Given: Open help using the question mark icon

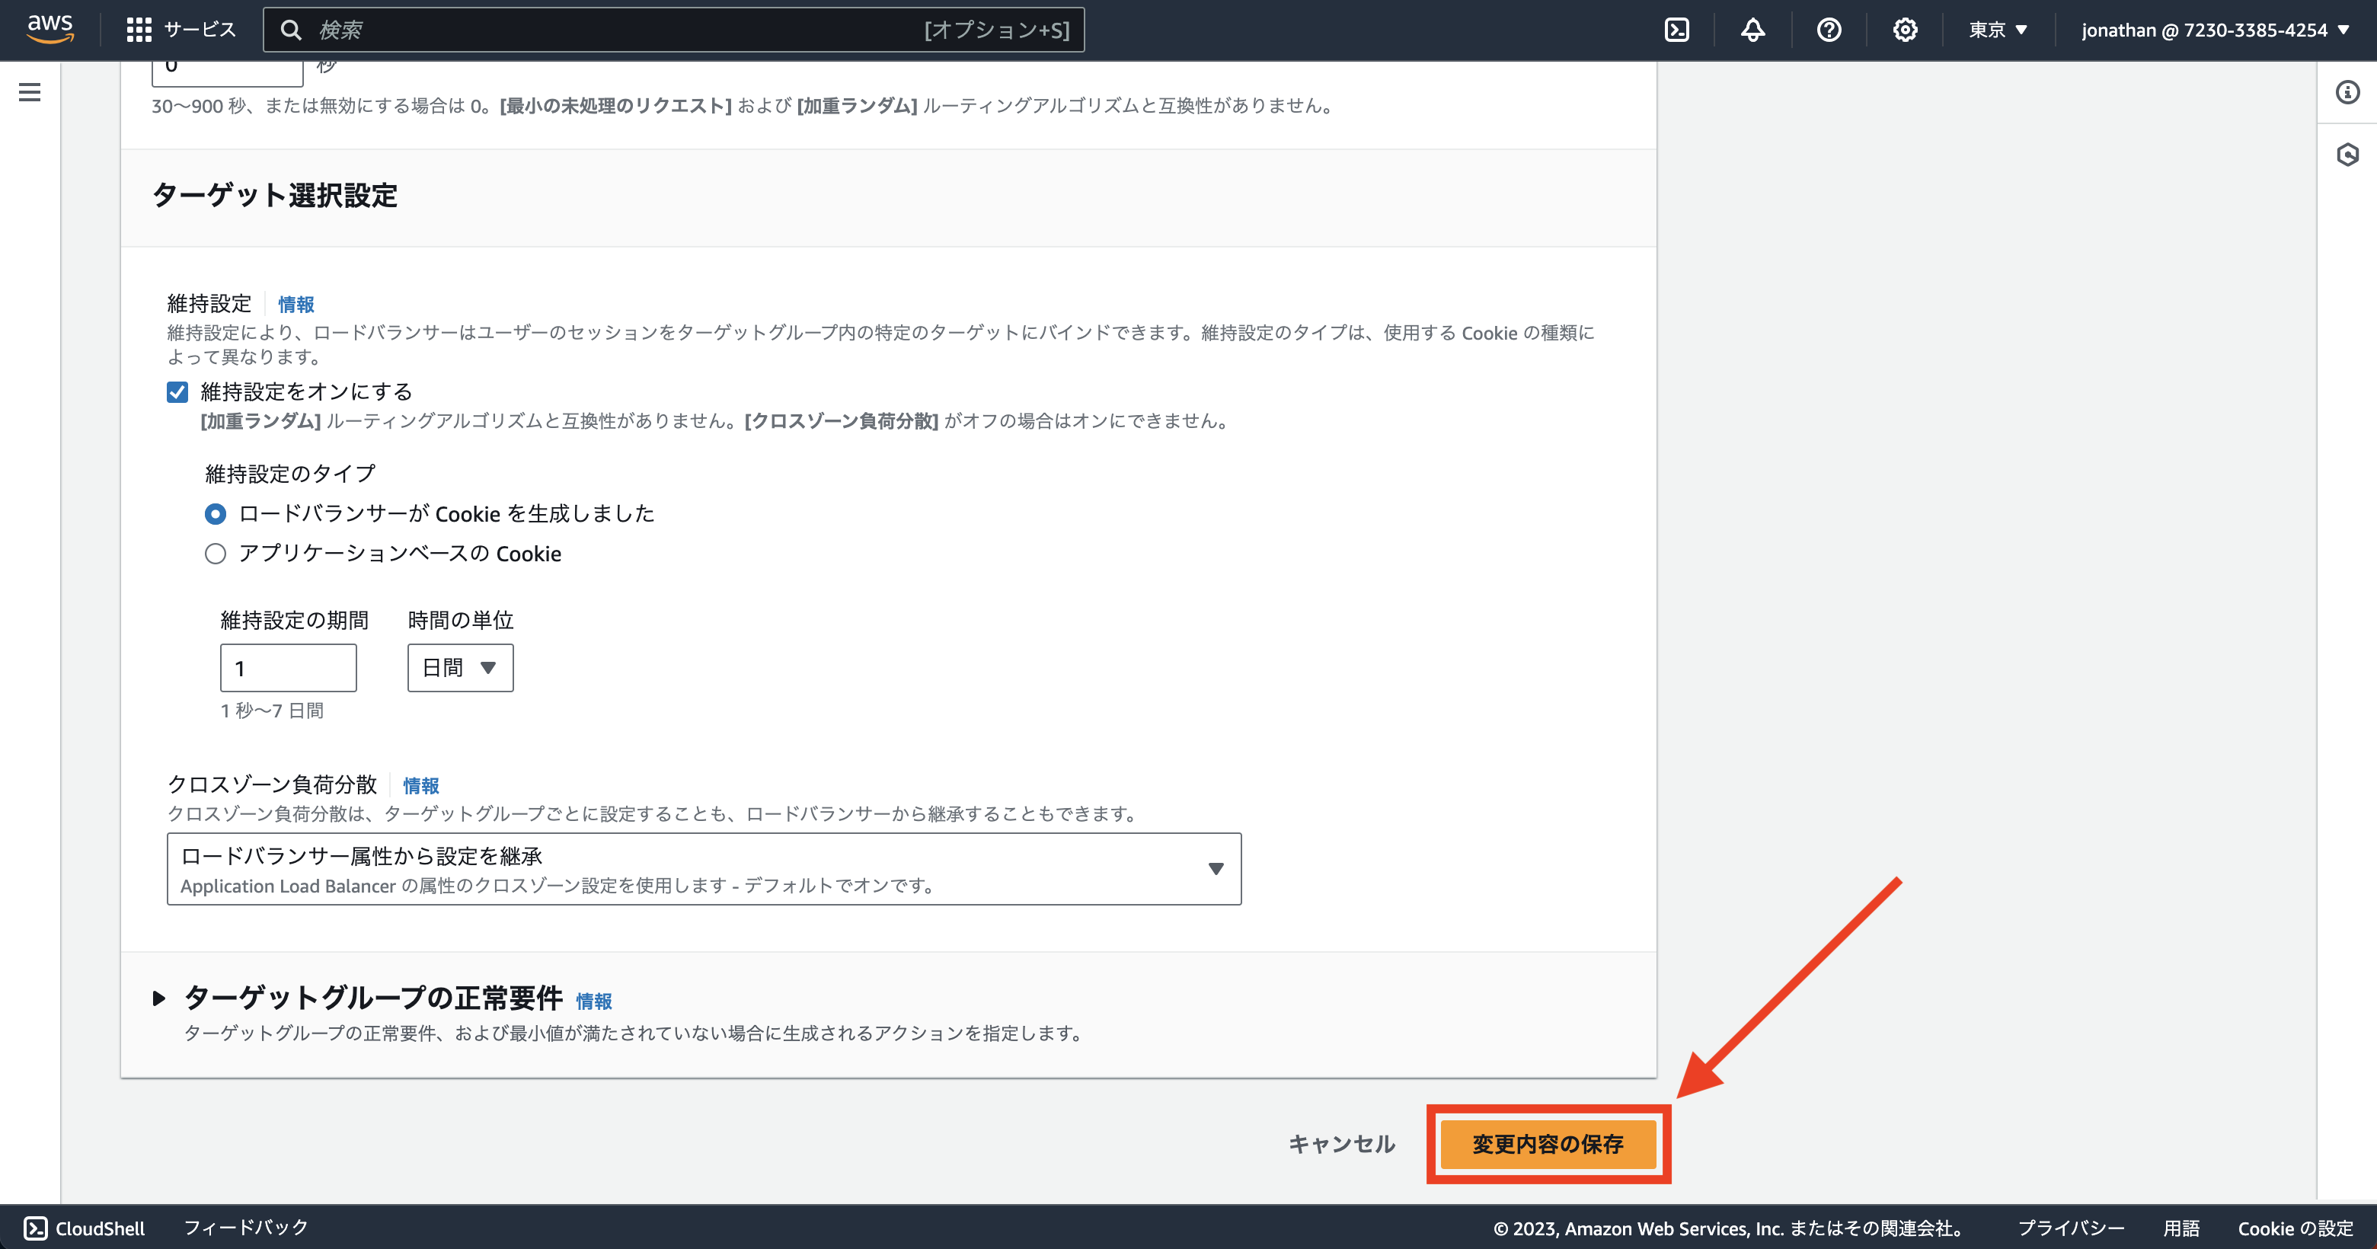Looking at the screenshot, I should click(x=1829, y=30).
